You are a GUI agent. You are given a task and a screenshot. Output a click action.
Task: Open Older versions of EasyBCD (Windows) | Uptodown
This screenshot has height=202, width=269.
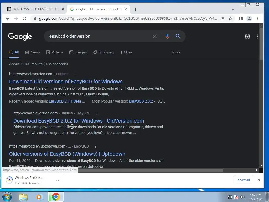[67, 154]
